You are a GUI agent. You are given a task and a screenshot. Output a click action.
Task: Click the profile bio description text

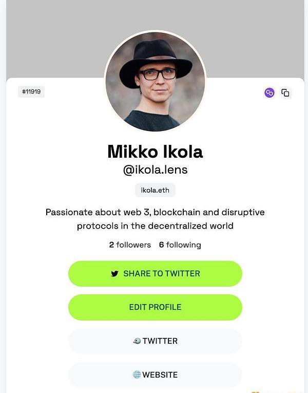pos(155,219)
